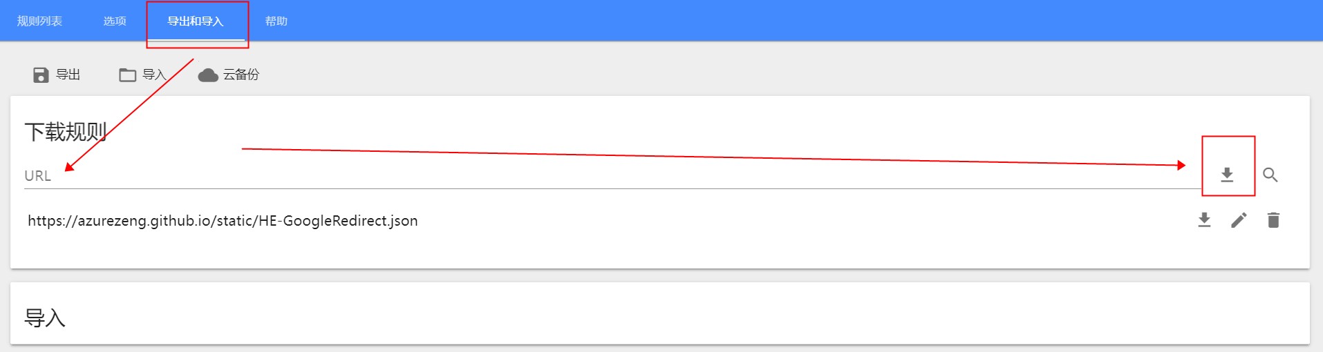Edit the saved rule URL with the pencil icon

coord(1239,220)
